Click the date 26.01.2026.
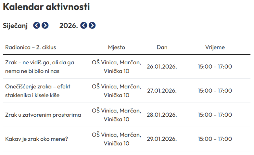 (x=162, y=66)
